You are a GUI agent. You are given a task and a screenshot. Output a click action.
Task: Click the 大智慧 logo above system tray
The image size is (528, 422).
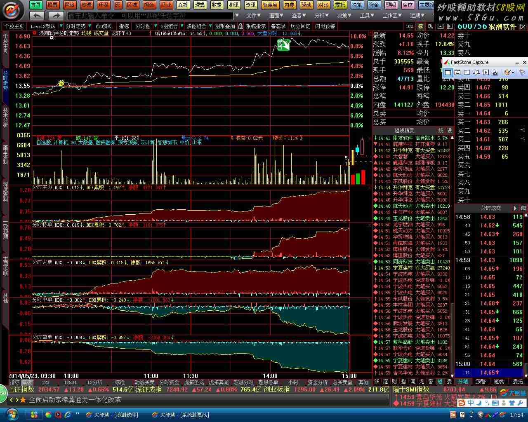coord(513,393)
